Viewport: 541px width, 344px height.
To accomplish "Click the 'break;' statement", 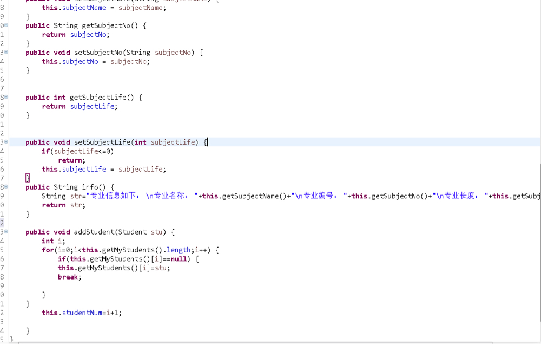I will coord(70,277).
